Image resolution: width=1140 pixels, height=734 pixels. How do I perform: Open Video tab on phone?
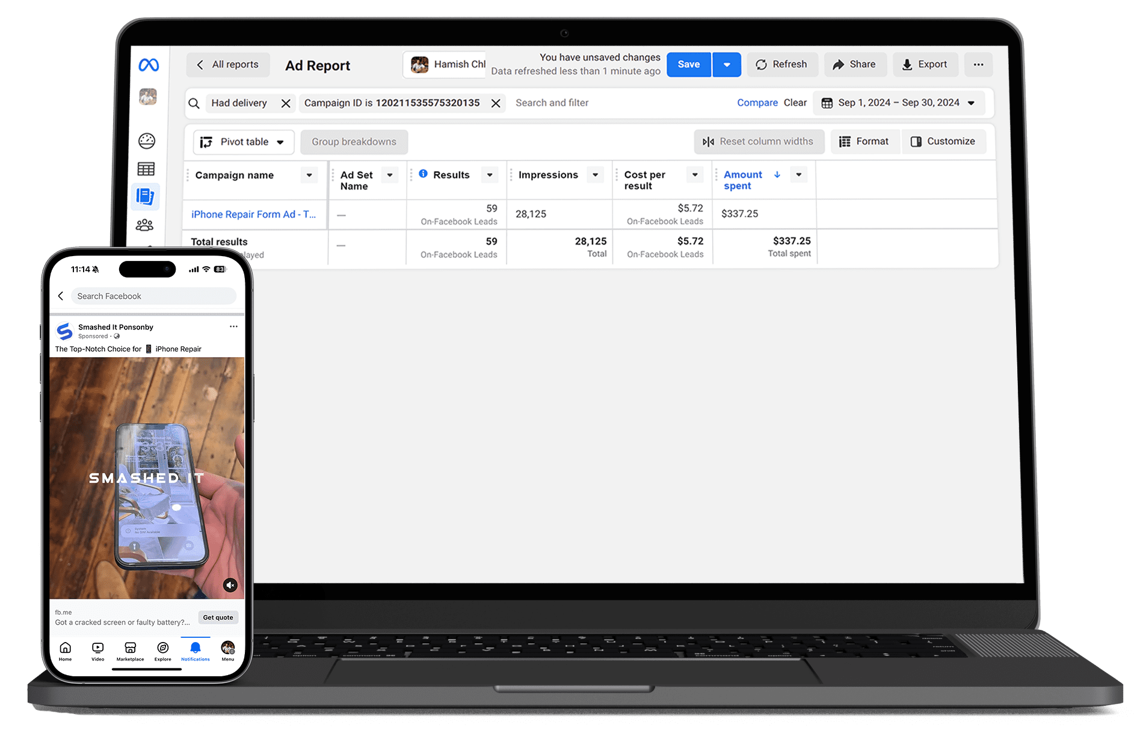97,651
